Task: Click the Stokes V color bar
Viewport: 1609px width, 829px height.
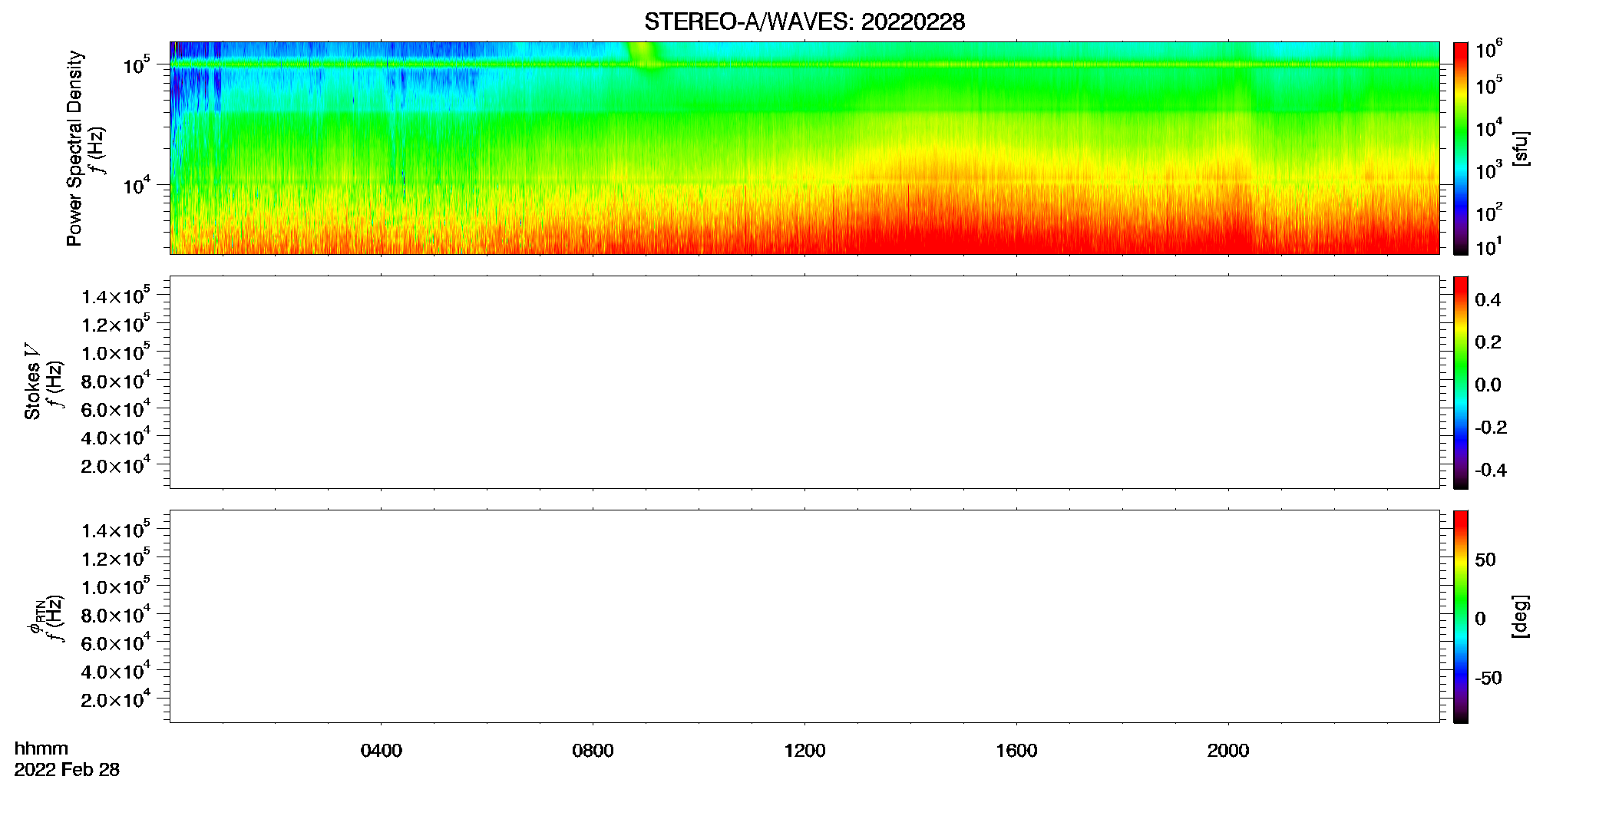Action: (x=1460, y=382)
